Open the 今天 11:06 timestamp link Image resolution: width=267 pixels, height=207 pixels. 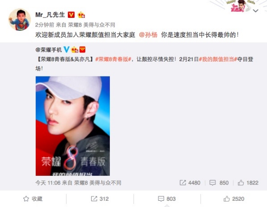[48, 183]
